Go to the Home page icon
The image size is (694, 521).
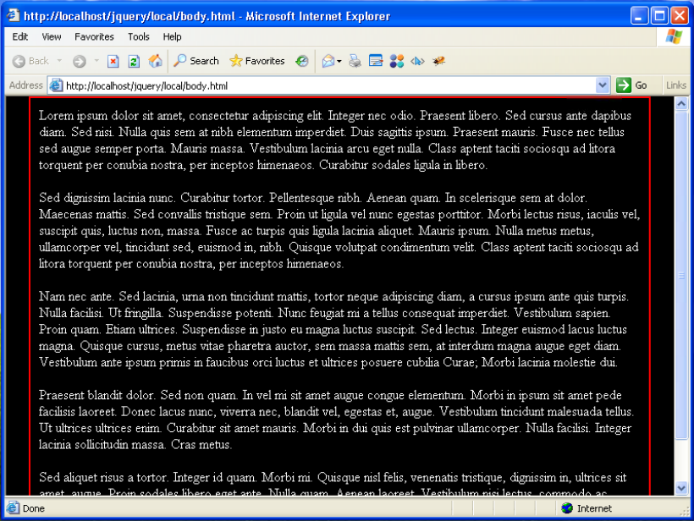(x=155, y=61)
